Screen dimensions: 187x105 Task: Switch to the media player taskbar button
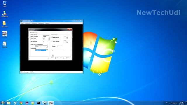45,103
